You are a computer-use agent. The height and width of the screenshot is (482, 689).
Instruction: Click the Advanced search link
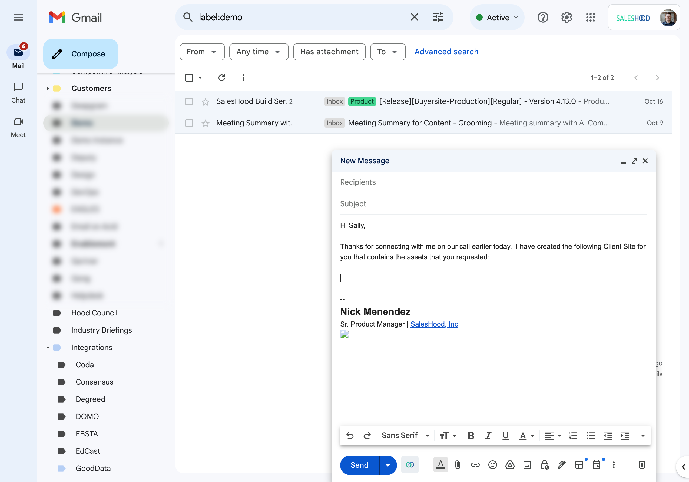coord(446,52)
